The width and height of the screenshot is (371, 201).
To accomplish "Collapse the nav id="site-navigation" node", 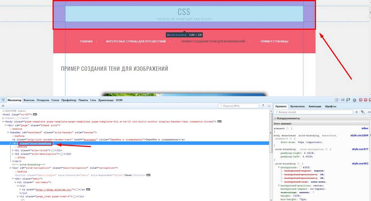I will coord(10,168).
